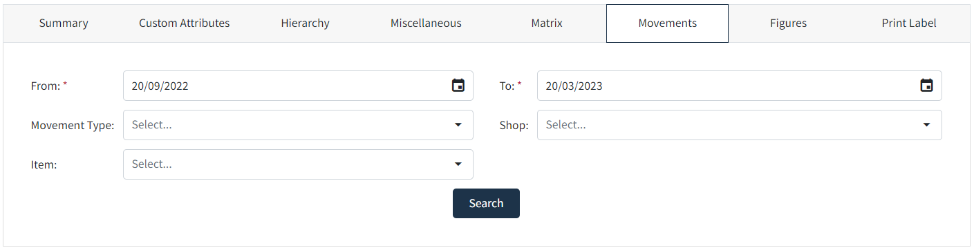Open the Movement Type select box placeholder
Screen dimensions: 974x250
[152, 125]
